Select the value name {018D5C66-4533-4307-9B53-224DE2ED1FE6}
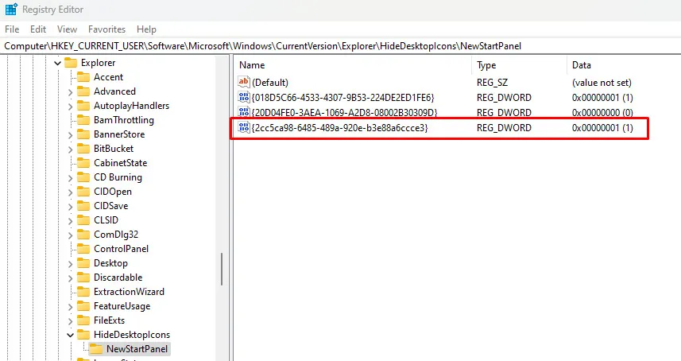The image size is (681, 361). coord(343,97)
